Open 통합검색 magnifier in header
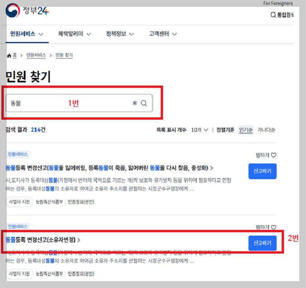 273,14
